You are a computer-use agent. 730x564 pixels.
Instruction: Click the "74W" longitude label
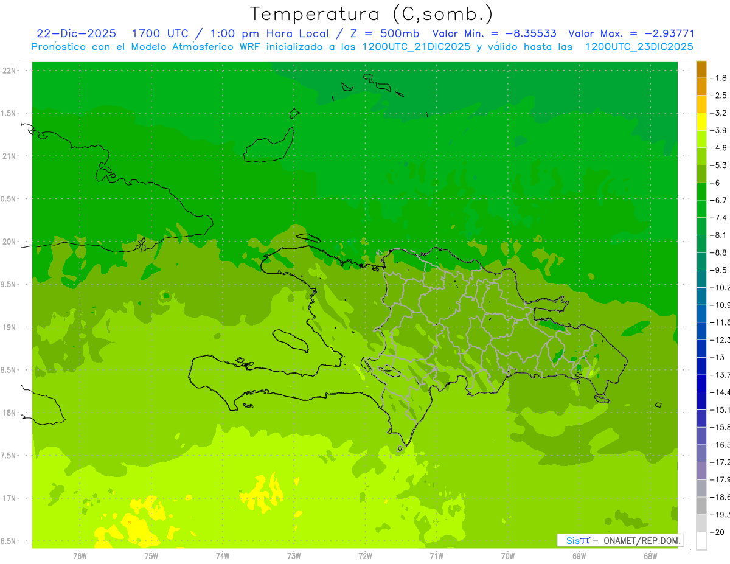222,556
